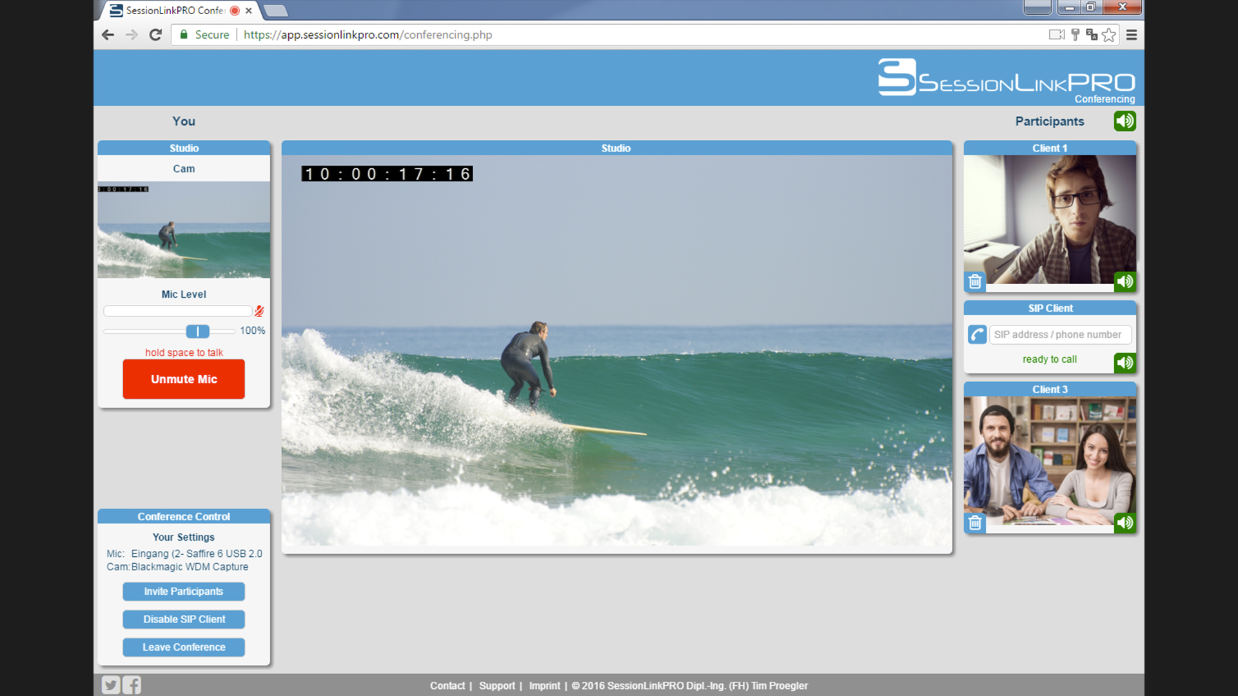
Task: Open Twitter via the footer icon
Action: (x=110, y=685)
